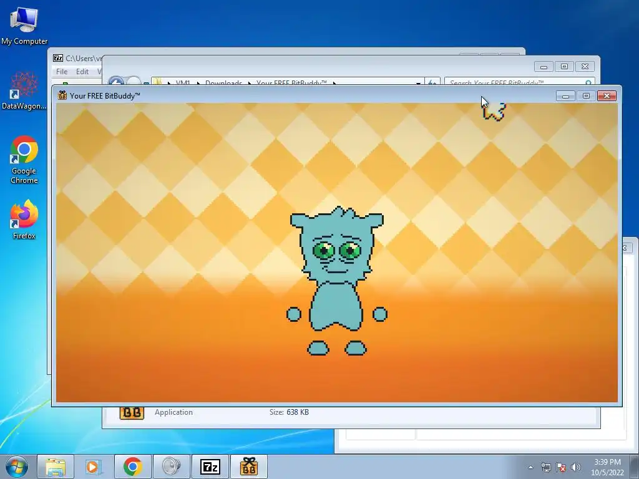
Task: Open the 7-Zip Edit menu
Action: pos(82,71)
